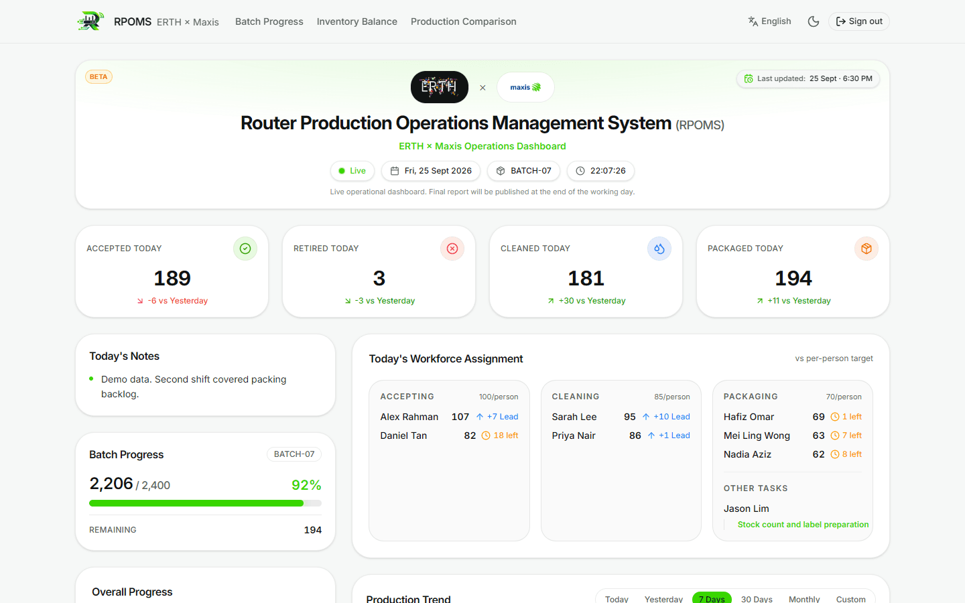
Task: Click the REMAINING 194 value
Action: [x=313, y=530]
